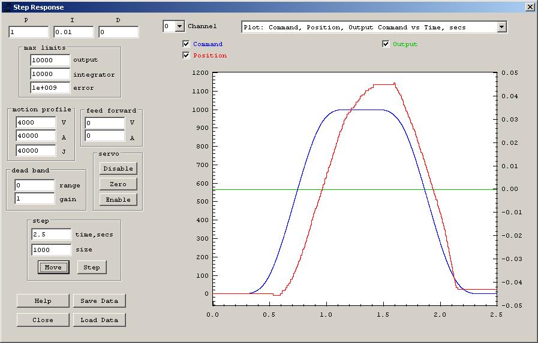Click the Load Data button
Image resolution: width=538 pixels, height=343 pixels.
click(100, 320)
